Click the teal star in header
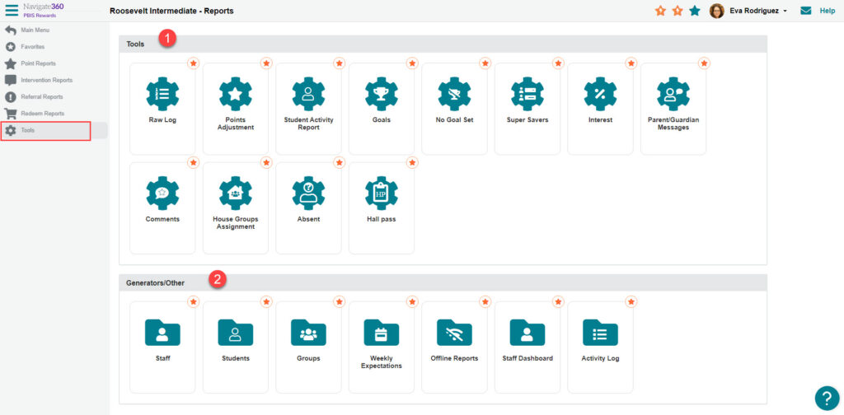 pos(695,11)
